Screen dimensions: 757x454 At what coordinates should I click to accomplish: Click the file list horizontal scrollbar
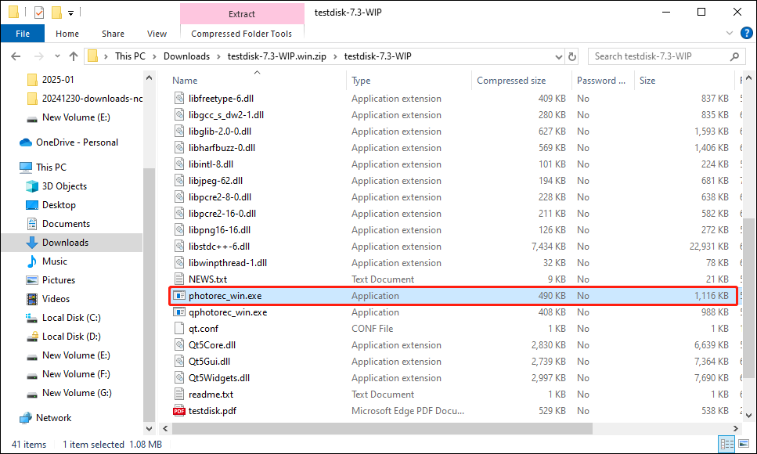pyautogui.click(x=382, y=428)
